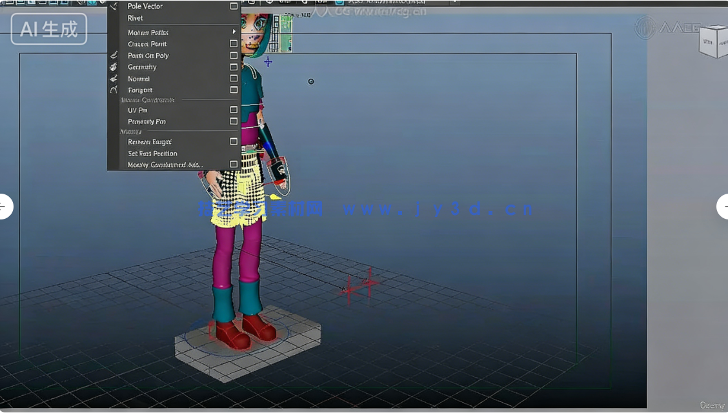
Task: Open the UV Pin option box
Action: click(234, 110)
